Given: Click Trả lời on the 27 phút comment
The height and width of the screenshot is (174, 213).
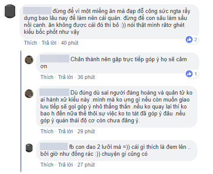Looking at the screenshot, I should pos(66,165).
